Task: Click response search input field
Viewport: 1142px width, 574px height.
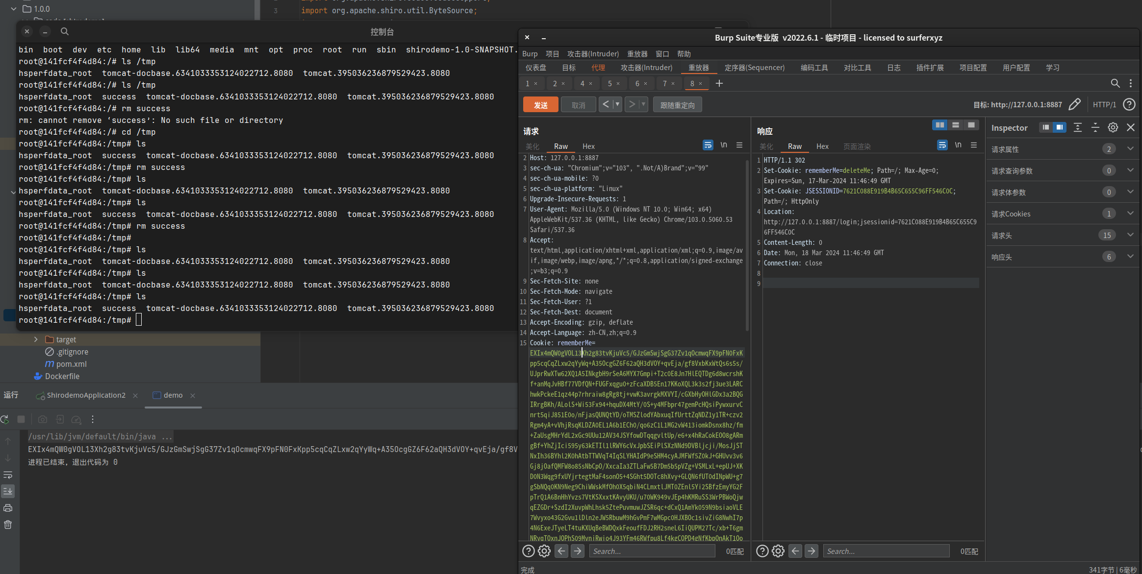Action: [x=886, y=551]
